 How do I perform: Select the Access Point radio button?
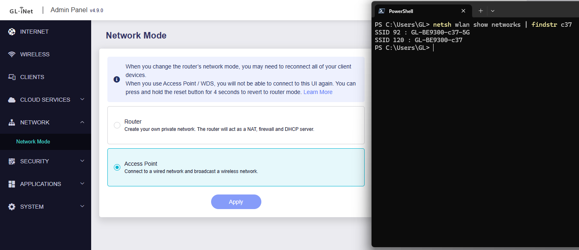(117, 167)
